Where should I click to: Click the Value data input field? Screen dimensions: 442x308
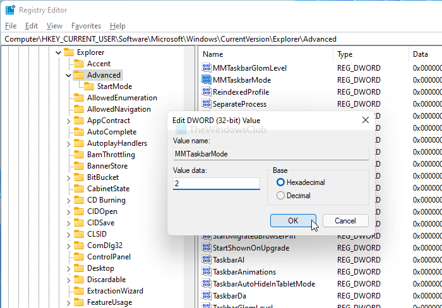click(x=216, y=184)
